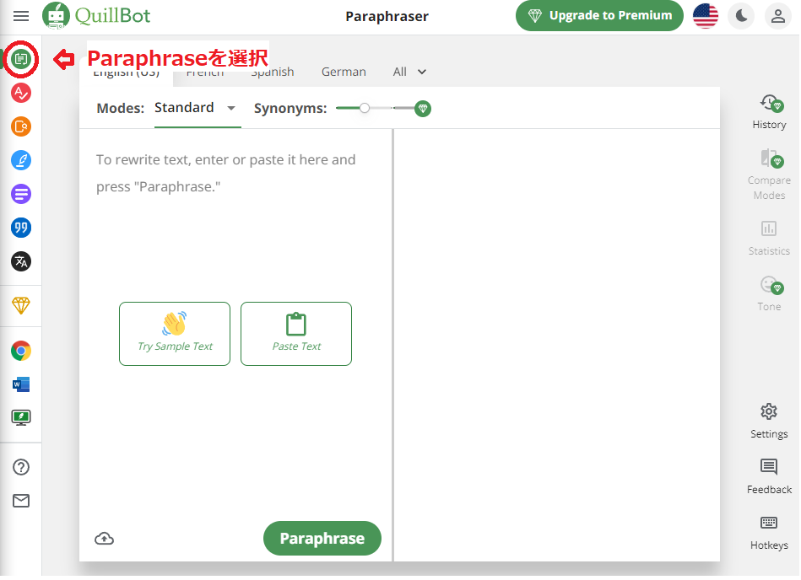Open the Paraphraser tool in the sidebar
The height and width of the screenshot is (580, 801).
pyautogui.click(x=21, y=59)
